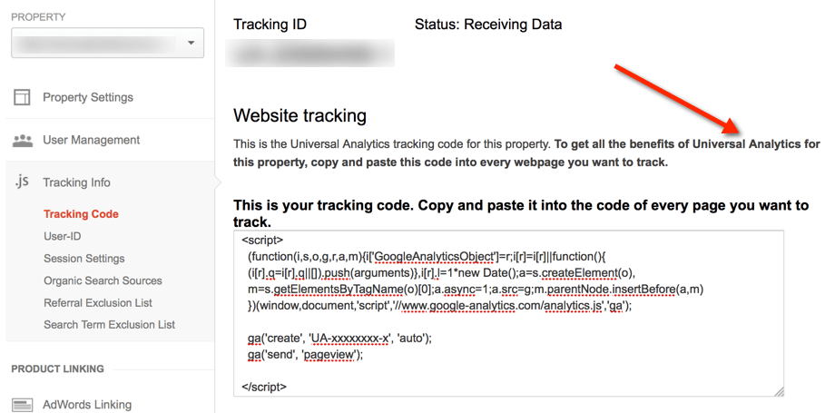
Task: Click inside the tracking code text area
Action: pos(509,313)
